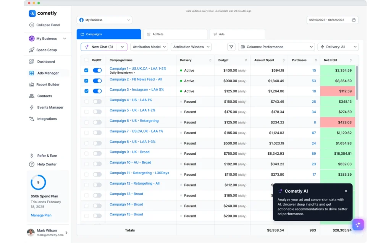Close the Cometly AI popup
This screenshot has height=243, width=391.
[x=346, y=191]
